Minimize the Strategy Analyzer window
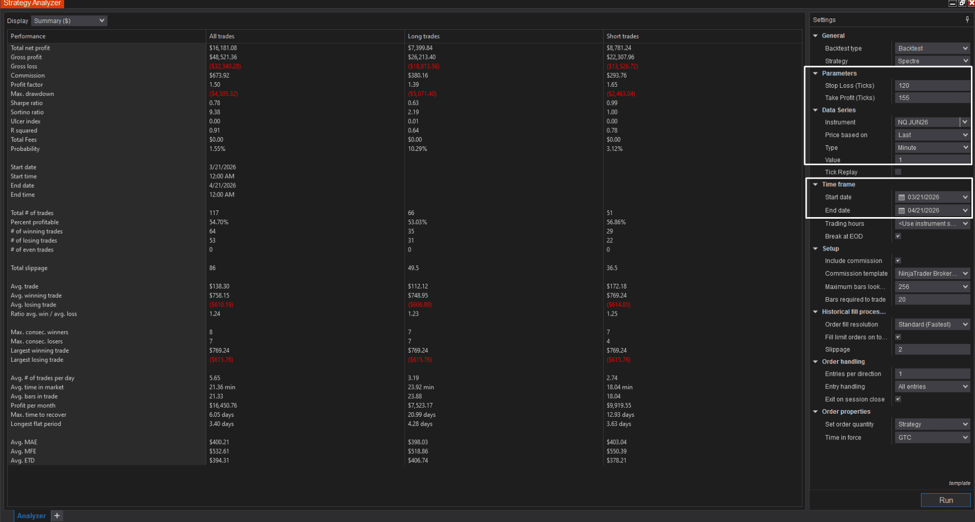This screenshot has height=522, width=975. [x=952, y=3]
